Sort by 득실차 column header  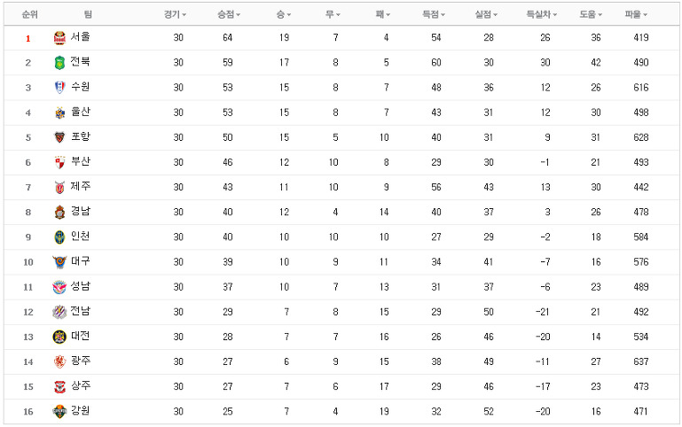[542, 15]
